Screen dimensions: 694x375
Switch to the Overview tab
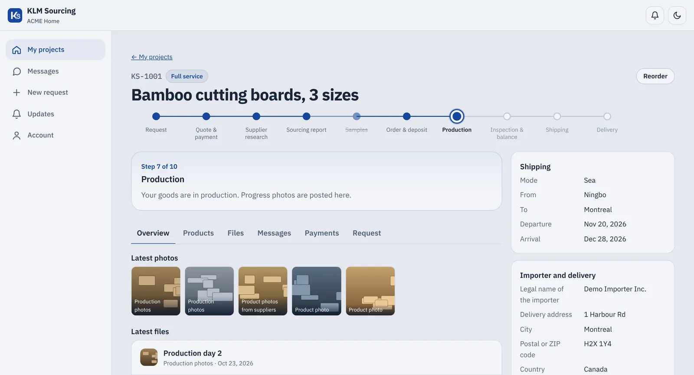153,233
